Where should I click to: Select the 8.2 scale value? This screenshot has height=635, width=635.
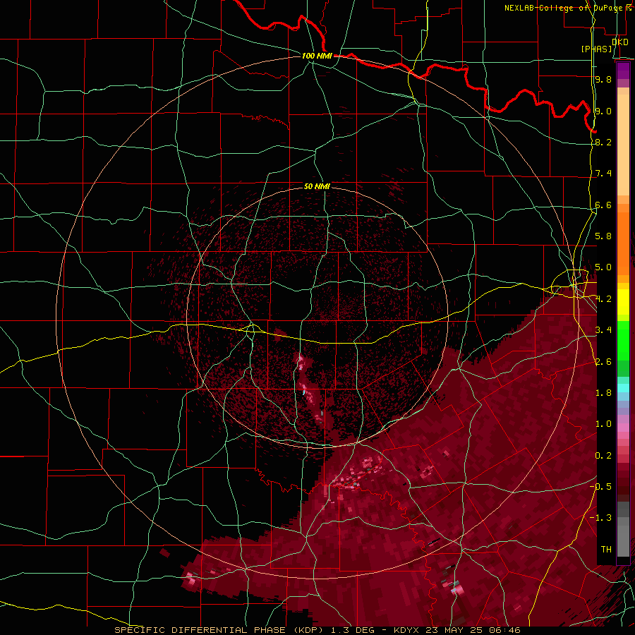coord(603,142)
